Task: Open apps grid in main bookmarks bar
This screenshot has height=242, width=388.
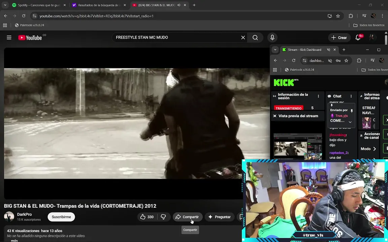Action: (x=5, y=25)
